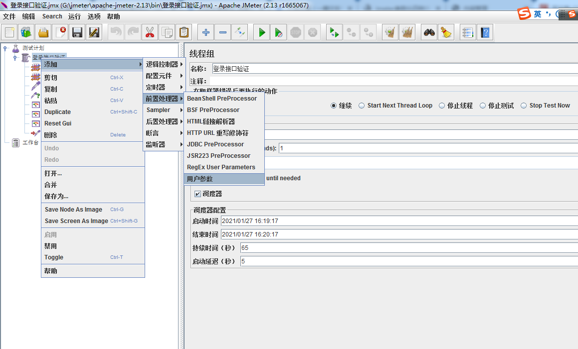This screenshot has width=578, height=349.
Task: Click the Save floppy disk icon
Action: [77, 32]
